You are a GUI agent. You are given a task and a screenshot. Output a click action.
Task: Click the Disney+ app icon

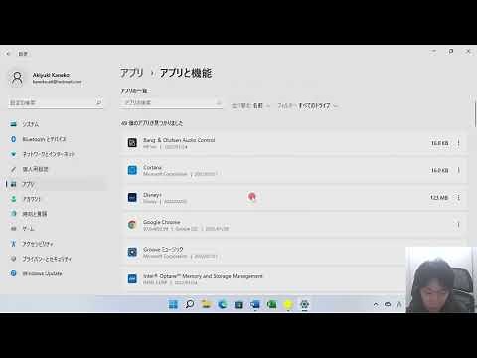[x=132, y=197]
